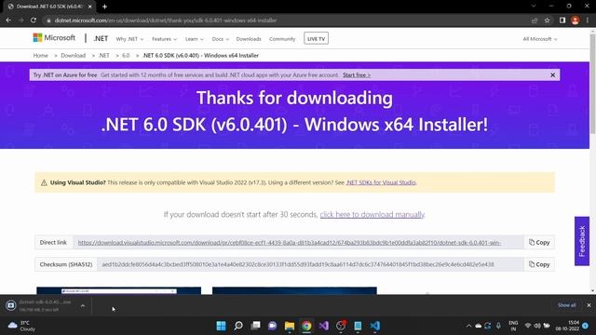The height and width of the screenshot is (335, 596).
Task: Click Copy button for Checksum (SHA512)
Action: 539,264
